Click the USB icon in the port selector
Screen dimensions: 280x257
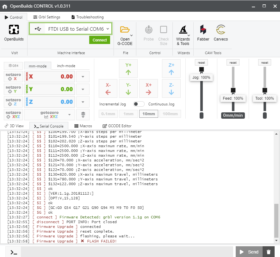click(x=38, y=29)
